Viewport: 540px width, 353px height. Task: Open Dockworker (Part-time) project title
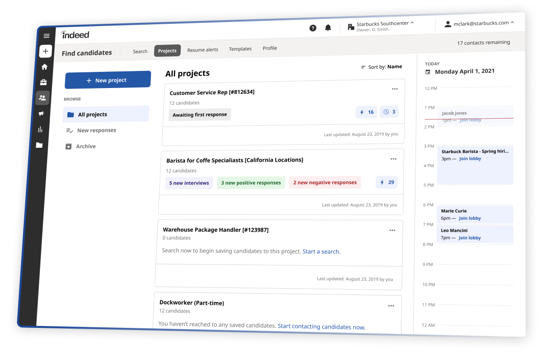(x=192, y=303)
